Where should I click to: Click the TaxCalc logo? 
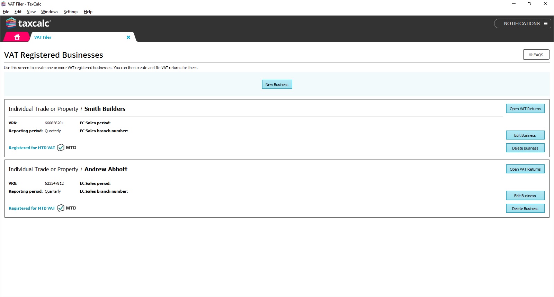pos(28,23)
